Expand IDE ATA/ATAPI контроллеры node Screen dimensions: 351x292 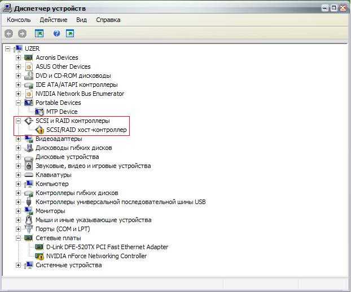(19, 85)
